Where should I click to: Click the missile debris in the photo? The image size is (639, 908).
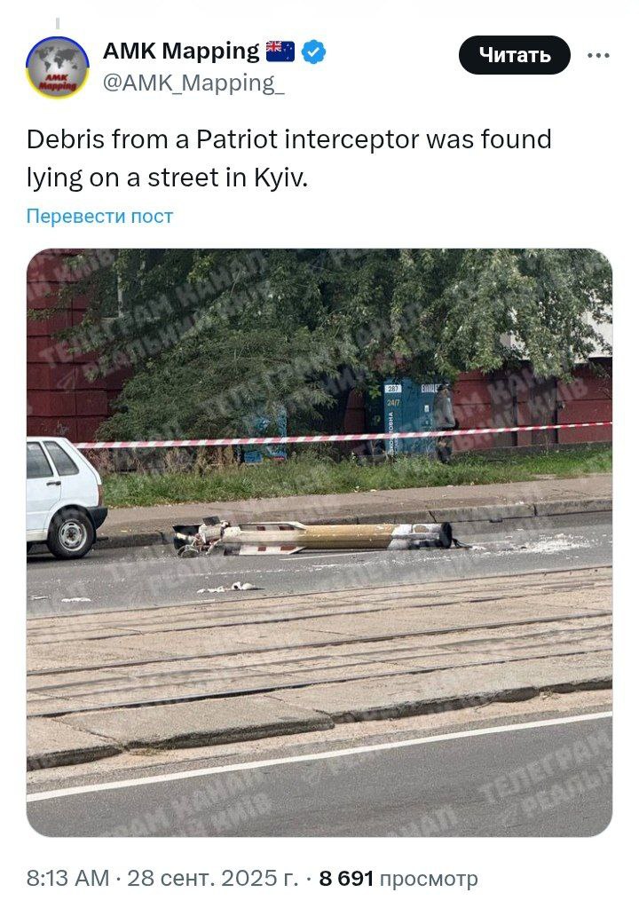[x=313, y=537]
